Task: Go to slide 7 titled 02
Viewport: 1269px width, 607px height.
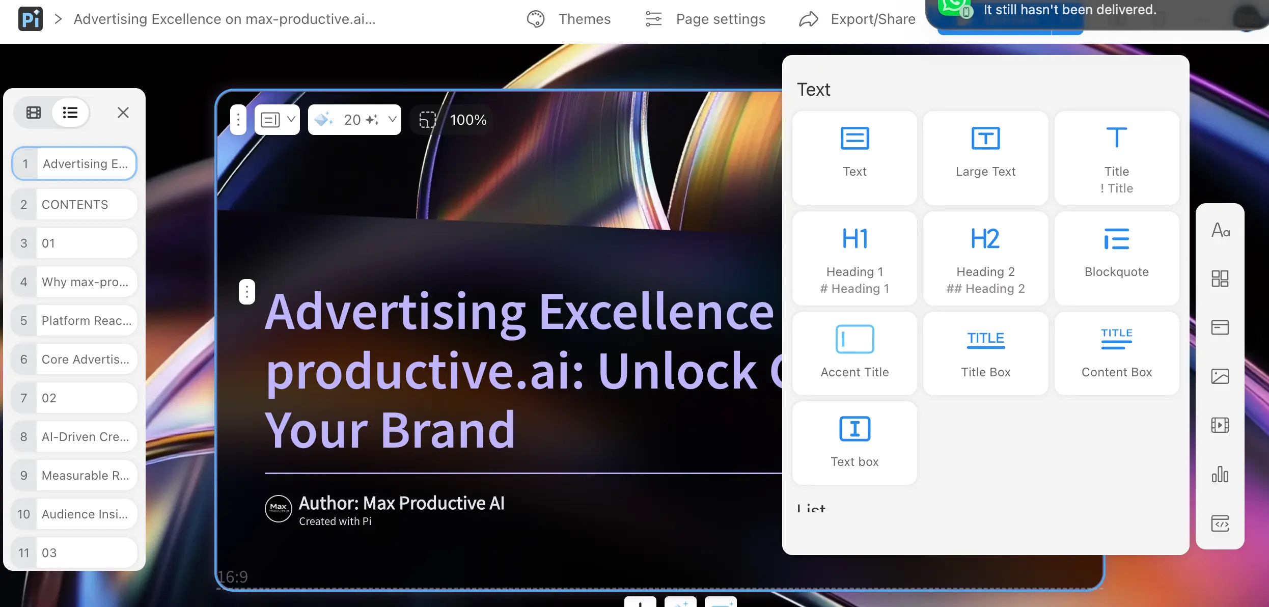Action: (x=74, y=398)
